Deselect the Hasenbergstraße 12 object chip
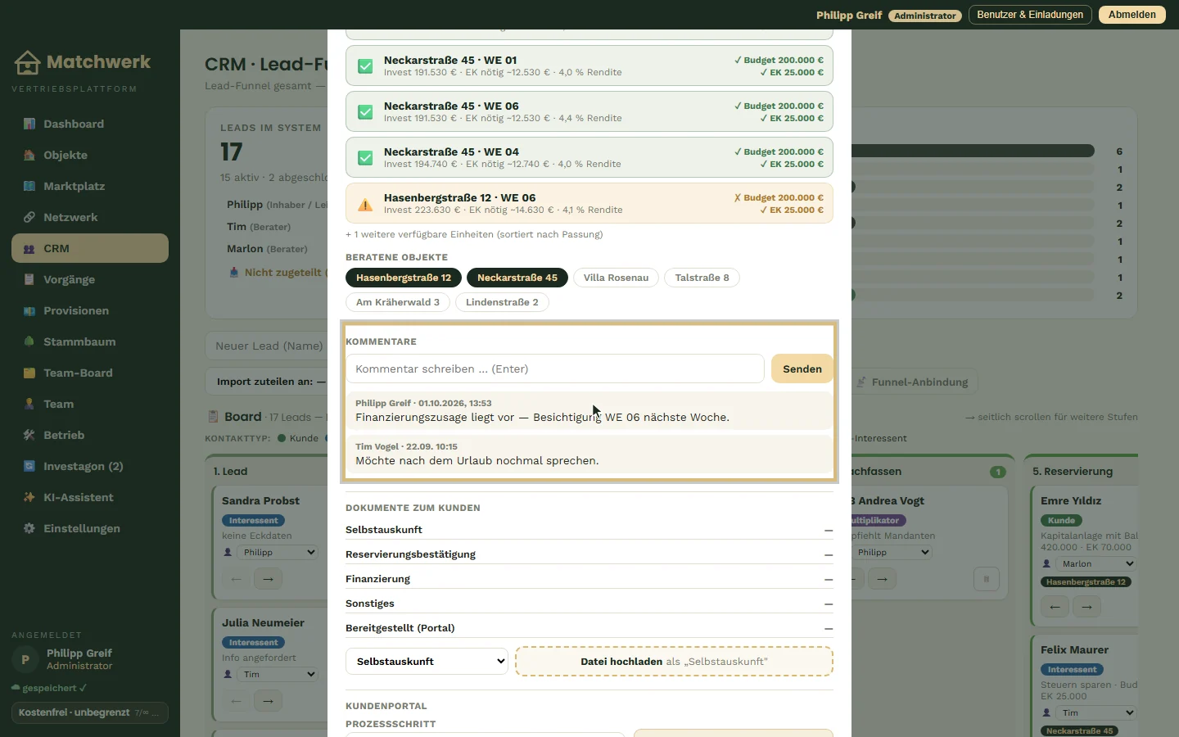 click(x=404, y=278)
